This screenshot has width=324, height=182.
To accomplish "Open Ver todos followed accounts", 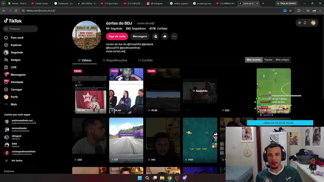I will point(14,161).
